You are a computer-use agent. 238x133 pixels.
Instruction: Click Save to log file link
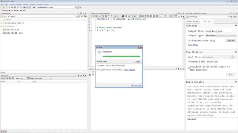click(x=136, y=85)
